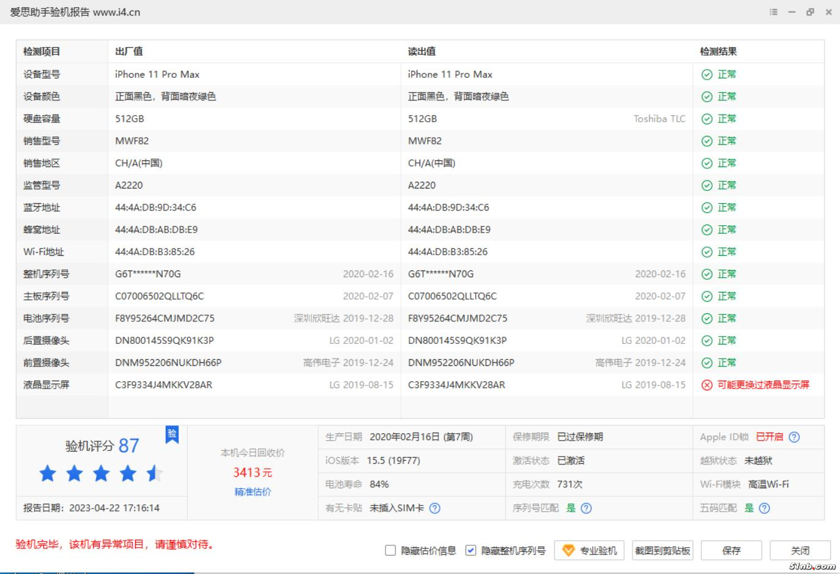Click the 可能更换过液晶显示屏 warning text
Screen dimensions: 840x574
[763, 385]
